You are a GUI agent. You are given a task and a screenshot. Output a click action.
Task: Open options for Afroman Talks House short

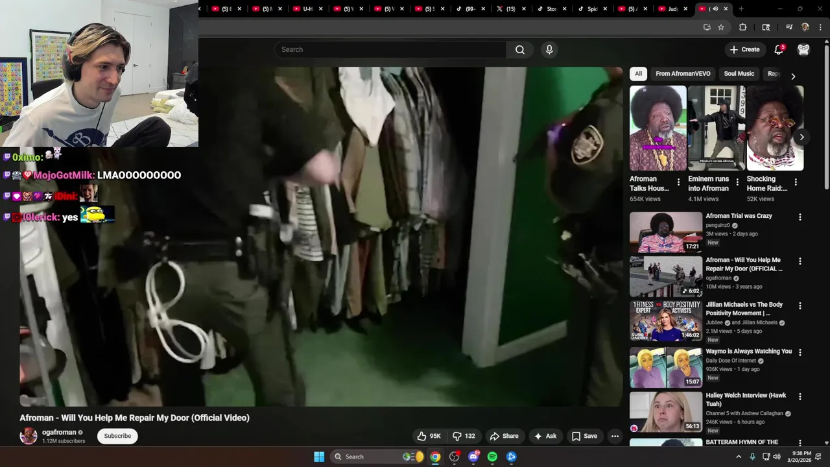click(x=678, y=182)
